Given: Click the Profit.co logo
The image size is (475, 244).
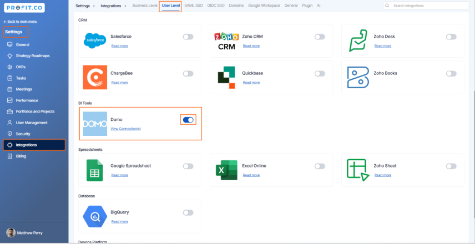Looking at the screenshot, I should click(x=24, y=8).
